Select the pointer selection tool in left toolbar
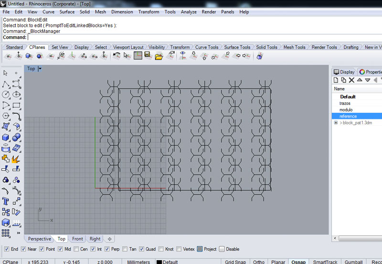This screenshot has height=264, width=382. click(5, 73)
